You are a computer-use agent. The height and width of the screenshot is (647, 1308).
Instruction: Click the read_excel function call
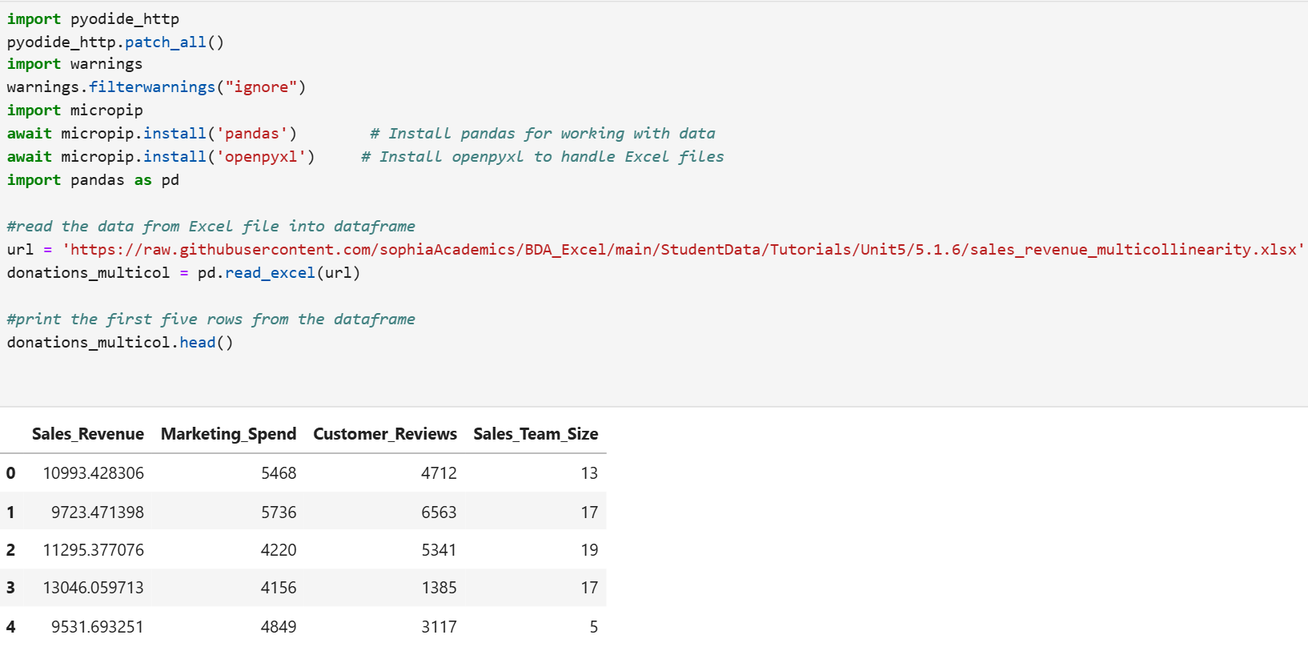[x=270, y=273]
